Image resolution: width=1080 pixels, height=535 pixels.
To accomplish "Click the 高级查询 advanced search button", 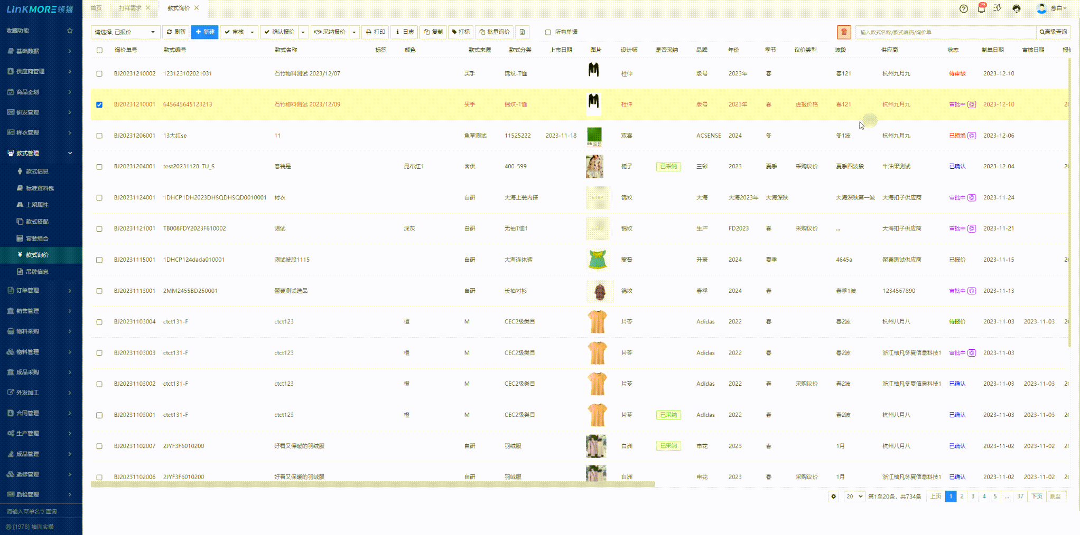I will pyautogui.click(x=1053, y=32).
